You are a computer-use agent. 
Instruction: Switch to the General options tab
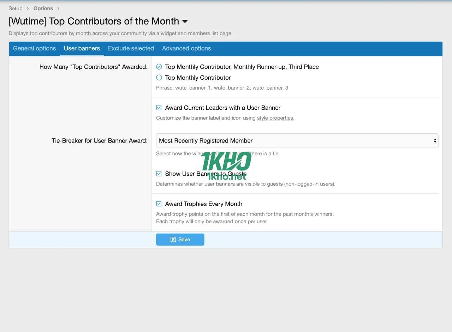coord(34,48)
